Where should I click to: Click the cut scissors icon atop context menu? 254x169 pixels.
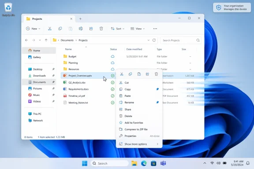[x=122, y=74]
